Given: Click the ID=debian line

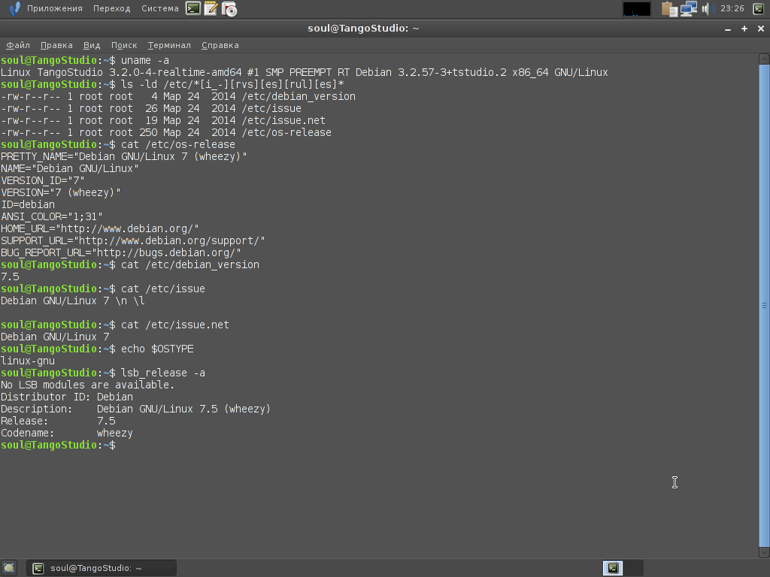Looking at the screenshot, I should pos(28,204).
